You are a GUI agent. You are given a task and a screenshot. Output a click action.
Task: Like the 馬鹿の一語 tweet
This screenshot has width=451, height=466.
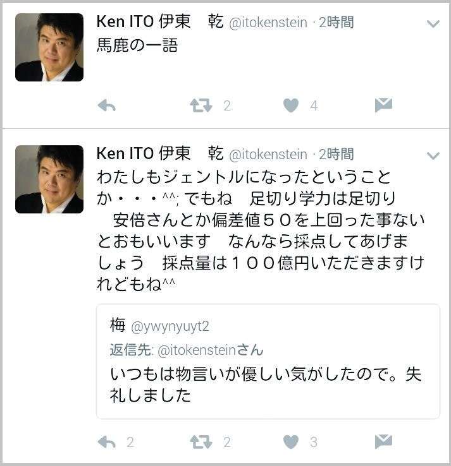(x=291, y=105)
